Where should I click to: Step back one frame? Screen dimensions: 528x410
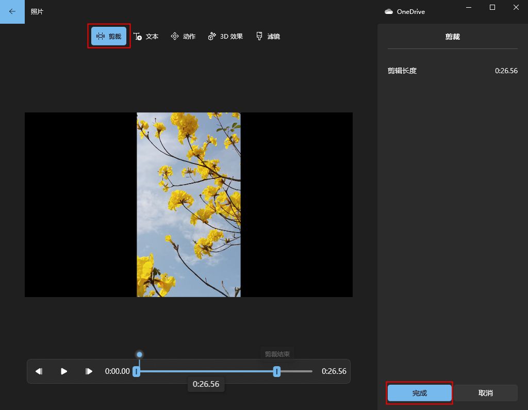(39, 371)
